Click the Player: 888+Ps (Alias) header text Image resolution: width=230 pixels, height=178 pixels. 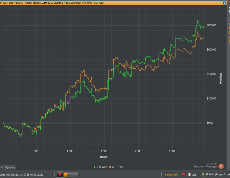coord(12,3)
